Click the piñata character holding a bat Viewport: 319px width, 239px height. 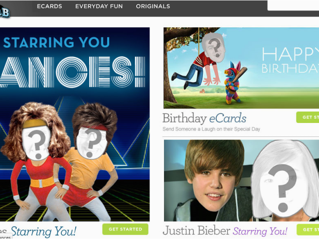pyautogui.click(x=234, y=83)
